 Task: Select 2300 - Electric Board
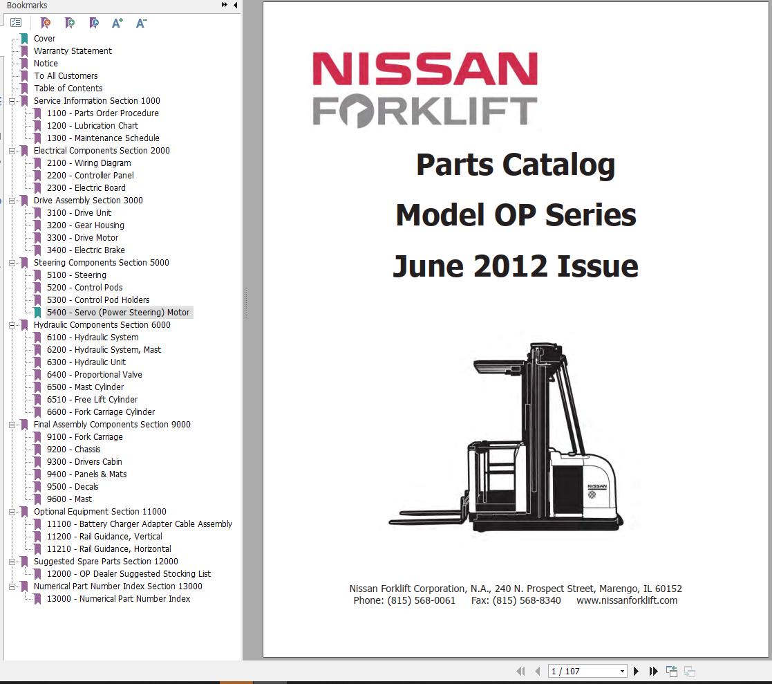coord(86,187)
